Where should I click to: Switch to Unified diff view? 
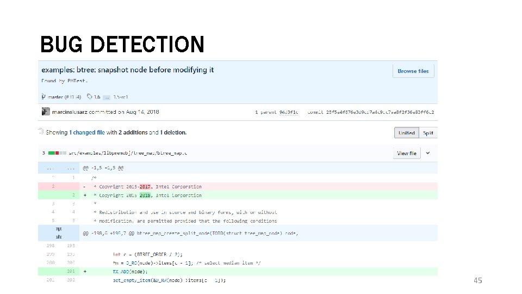[407, 133]
